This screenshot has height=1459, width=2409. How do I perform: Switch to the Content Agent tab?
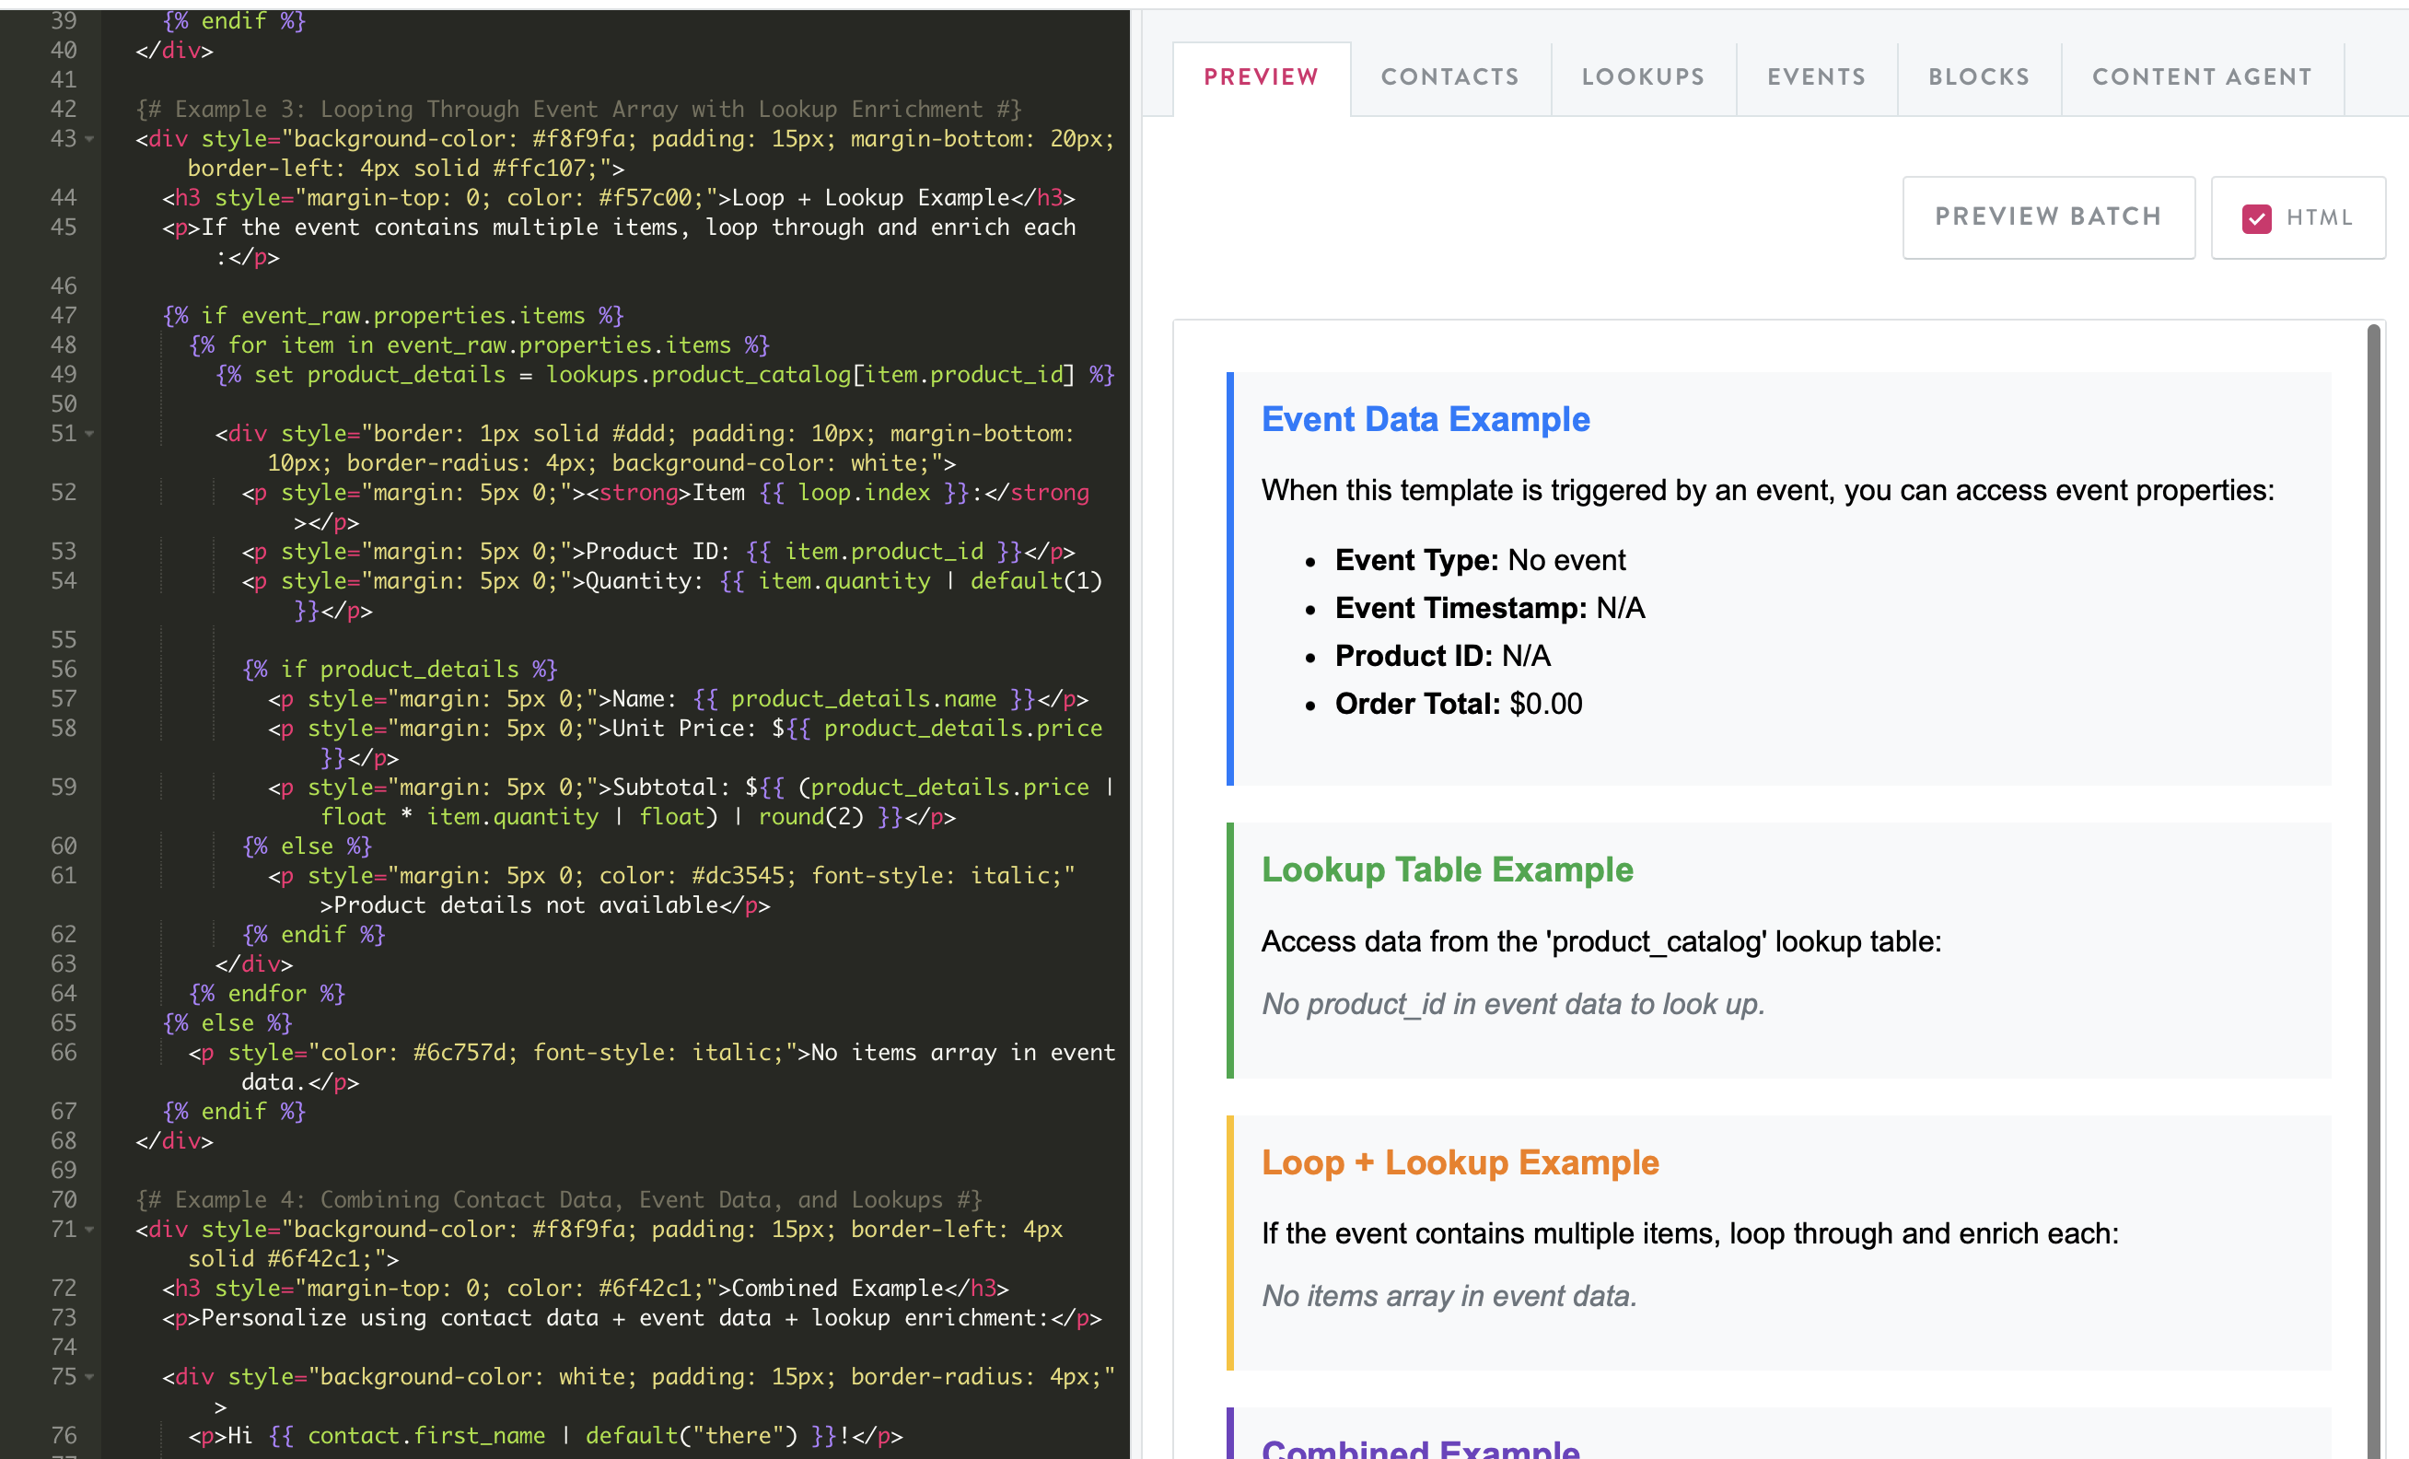(x=2201, y=77)
